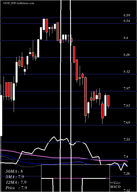137x192 pixels.
Task: Click the 50MA : 8 readout
Action: pyautogui.click(x=14, y=171)
